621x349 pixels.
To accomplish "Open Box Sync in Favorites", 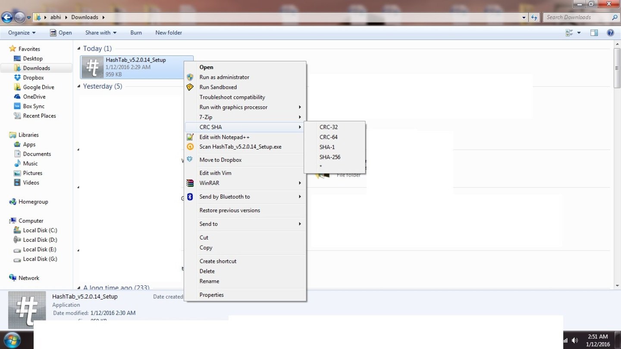I will pyautogui.click(x=34, y=106).
